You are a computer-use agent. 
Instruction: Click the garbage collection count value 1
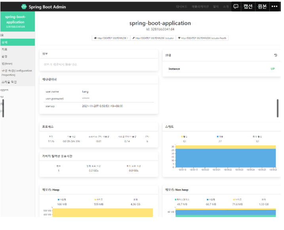tap(59, 171)
